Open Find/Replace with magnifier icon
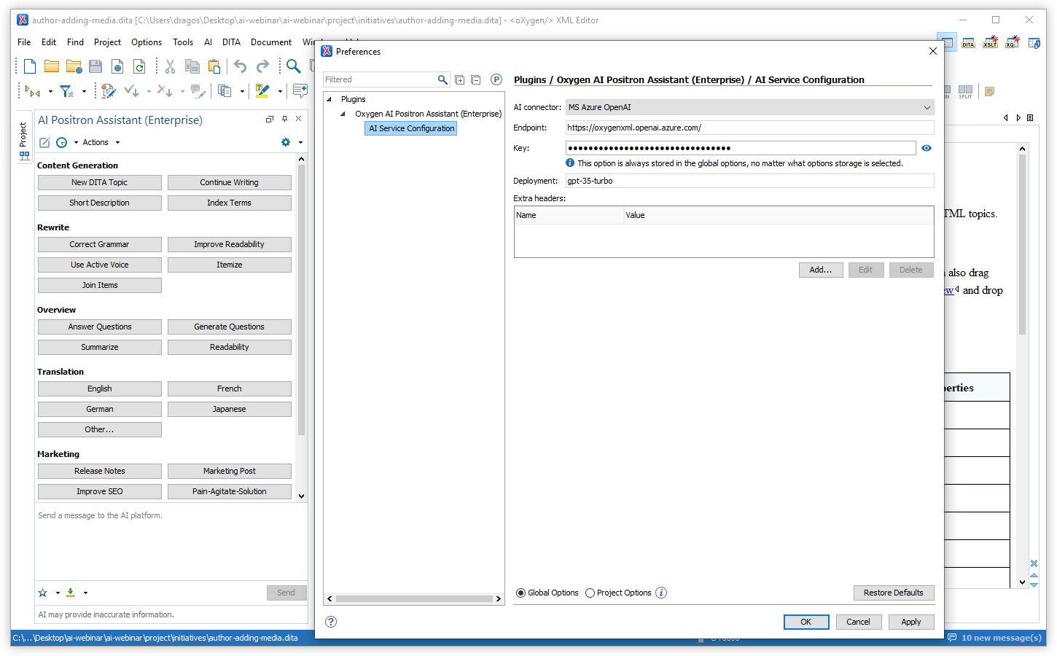Image resolution: width=1057 pixels, height=656 pixels. [293, 66]
